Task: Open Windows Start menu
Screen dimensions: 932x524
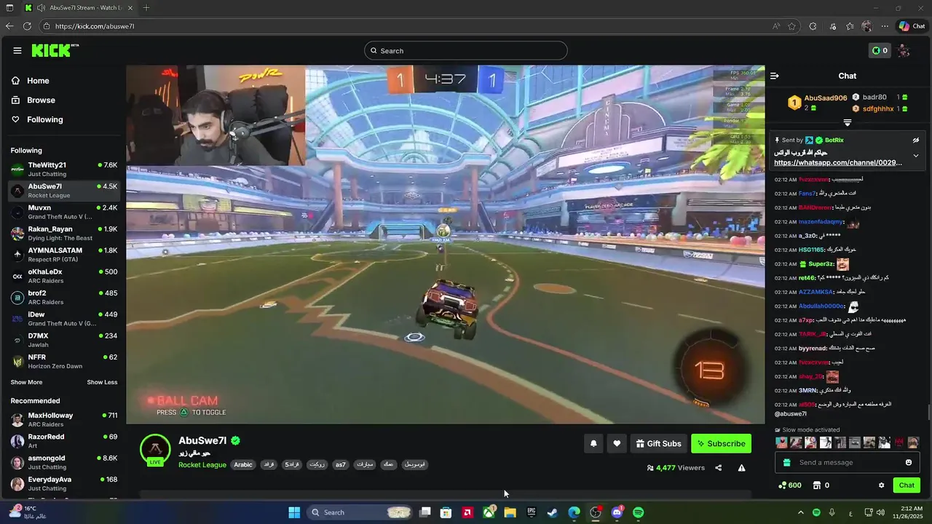Action: [294, 512]
